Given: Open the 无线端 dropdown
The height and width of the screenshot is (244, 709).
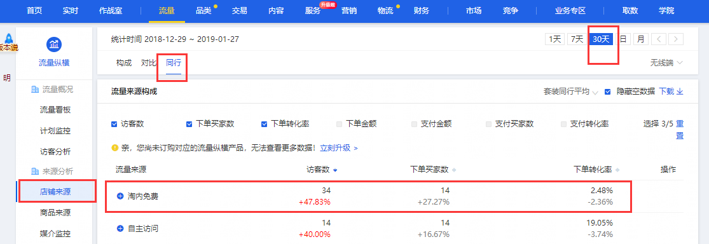Looking at the screenshot, I should click(666, 63).
